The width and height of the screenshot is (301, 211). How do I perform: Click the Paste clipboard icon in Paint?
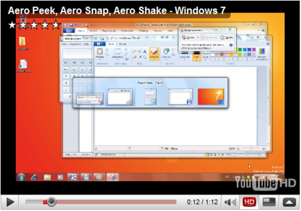click(100, 52)
